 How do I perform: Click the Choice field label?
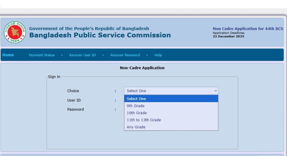pyautogui.click(x=73, y=91)
